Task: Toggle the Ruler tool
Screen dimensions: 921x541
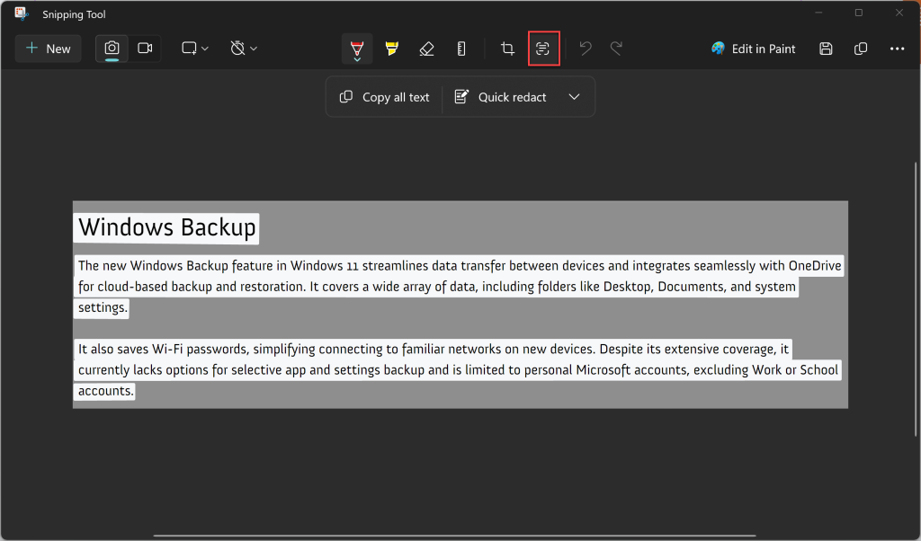Action: pos(461,49)
